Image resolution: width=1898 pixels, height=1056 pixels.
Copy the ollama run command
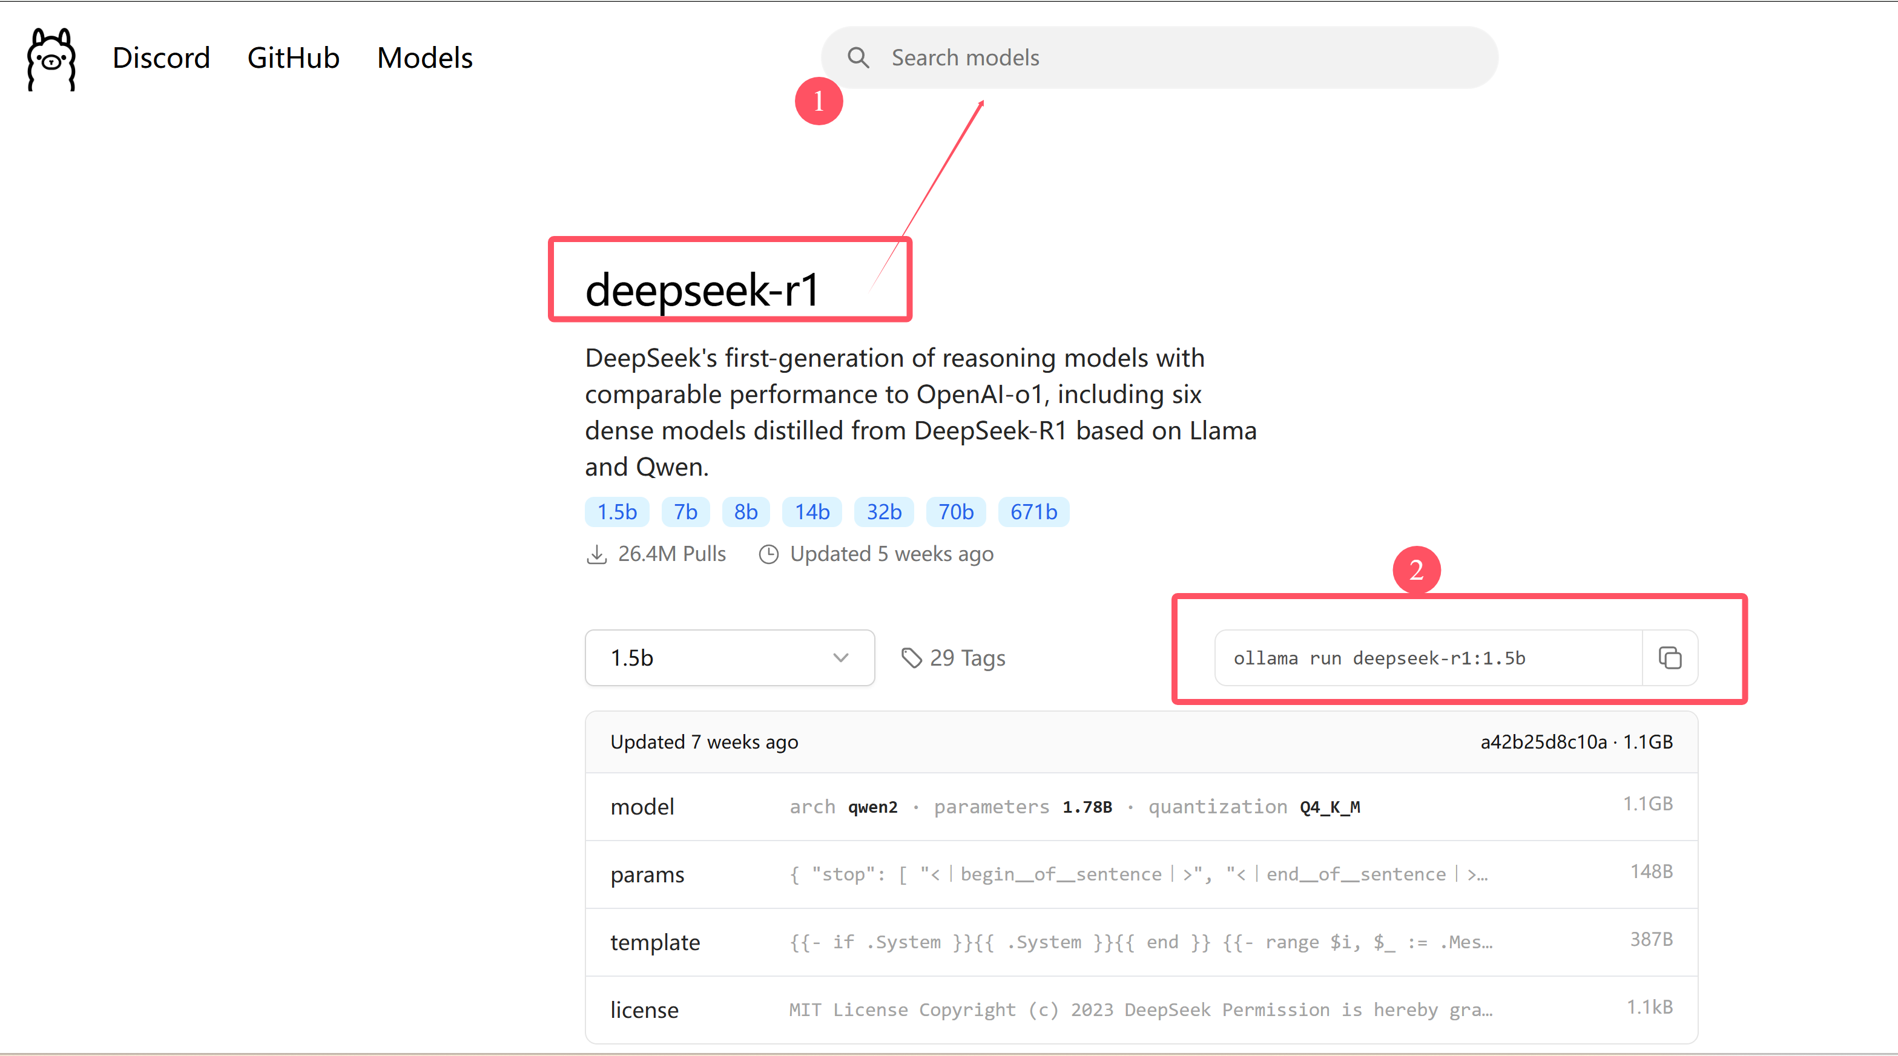pyautogui.click(x=1670, y=658)
